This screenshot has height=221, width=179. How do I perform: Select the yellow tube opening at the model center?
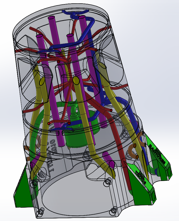tap(76, 81)
